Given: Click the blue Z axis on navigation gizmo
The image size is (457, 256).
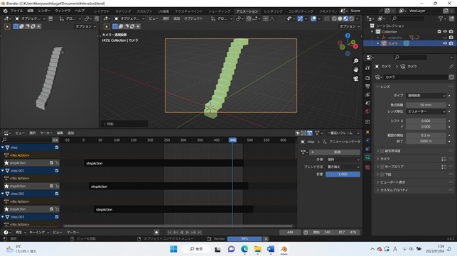Looking at the screenshot, I should pos(348,35).
